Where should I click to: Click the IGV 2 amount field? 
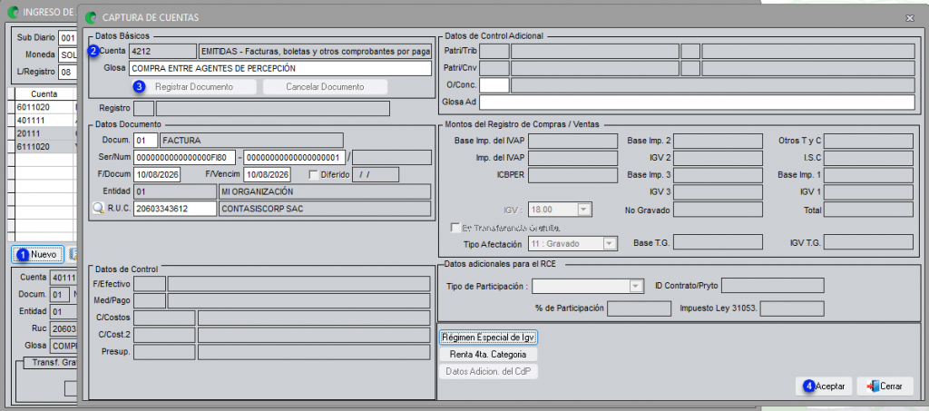click(x=718, y=158)
